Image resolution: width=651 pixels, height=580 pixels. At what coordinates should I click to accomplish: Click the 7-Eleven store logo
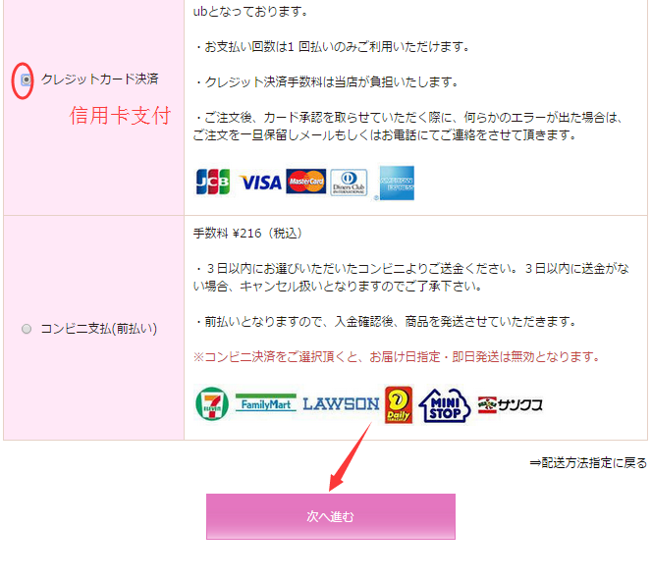point(212,403)
